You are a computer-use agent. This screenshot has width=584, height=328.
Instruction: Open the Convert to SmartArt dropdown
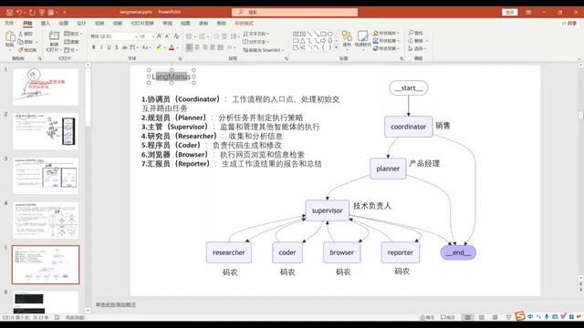point(263,50)
